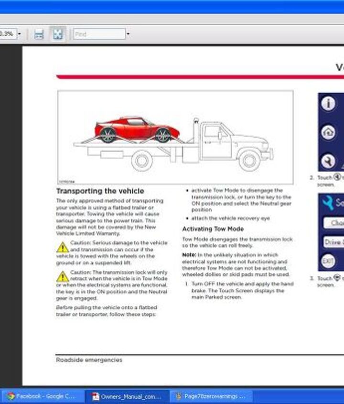Viewport: 344px width, 404px height.
Task: Expand the Find options dropdown arrow
Action: 128,34
